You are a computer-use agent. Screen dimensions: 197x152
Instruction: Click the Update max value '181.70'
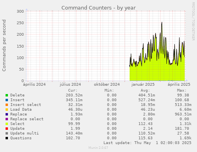[182, 129]
